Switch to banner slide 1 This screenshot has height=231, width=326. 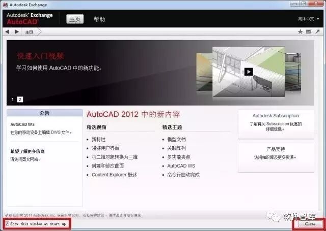click(x=12, y=100)
